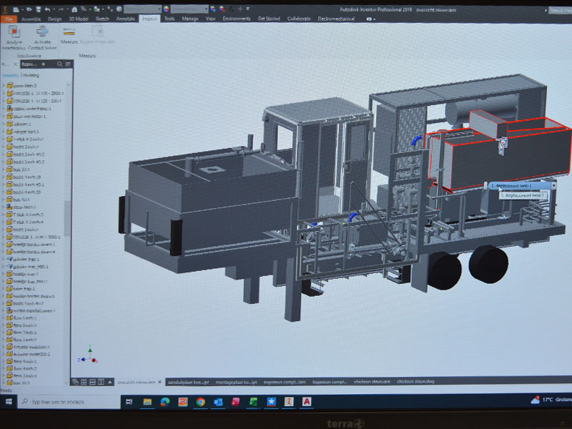Screen dimensions: 572x429
Task: Switch to the Design ribbon tab
Action: tap(55, 19)
